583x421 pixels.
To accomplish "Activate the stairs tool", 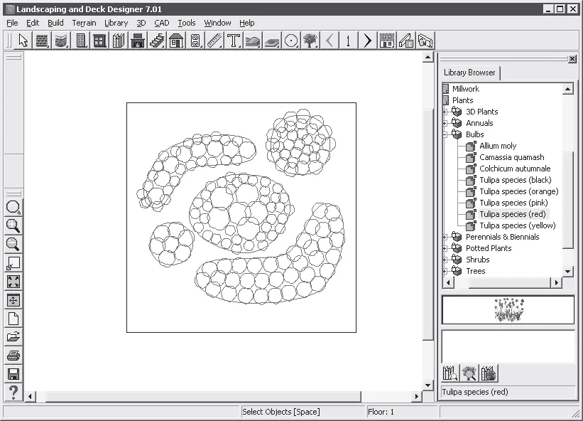I will (157, 41).
